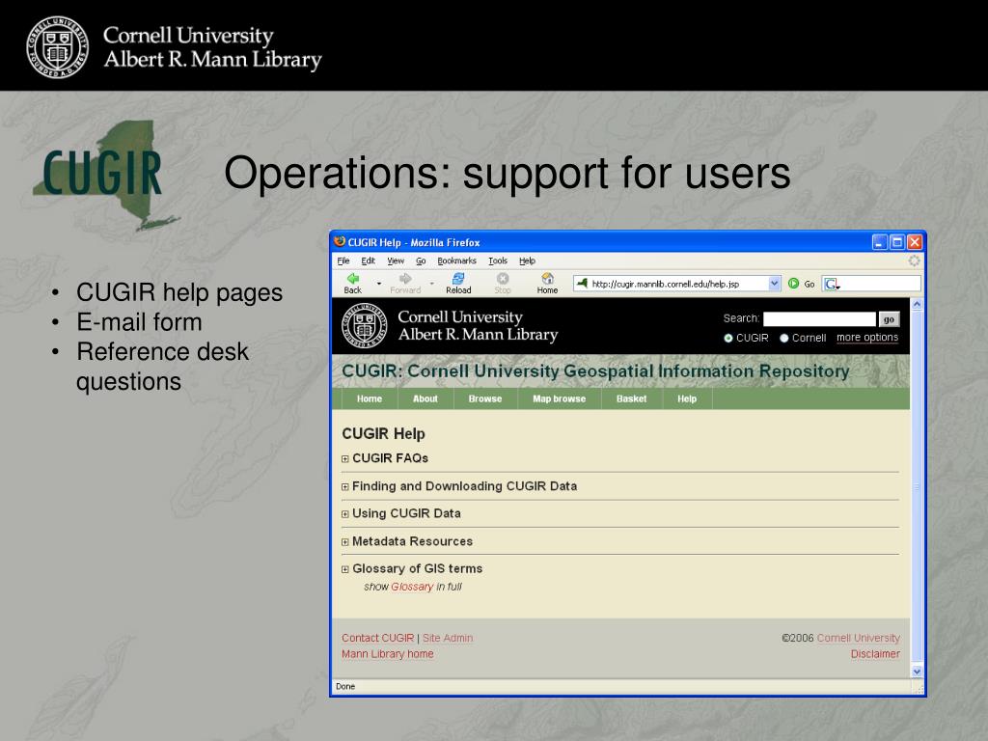
Task: Select the Cornell search radio button
Action: [x=783, y=339]
